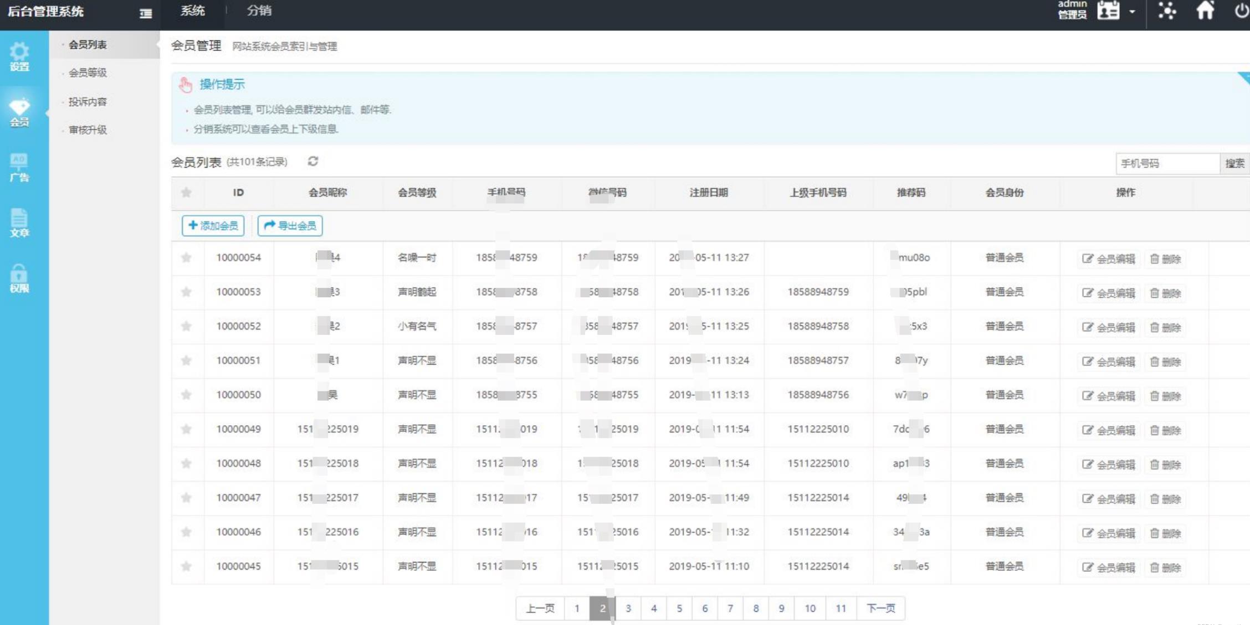The height and width of the screenshot is (625, 1250).
Task: Open the 权限 permissions lock icon
Action: click(x=19, y=278)
